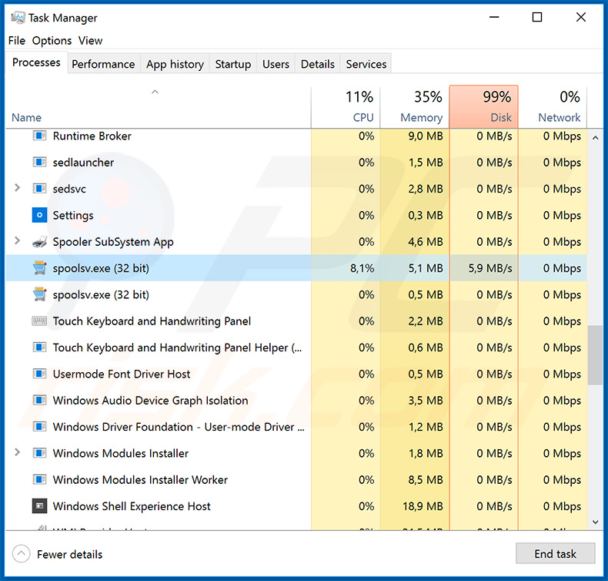Click the 18,9 MB memory value
The width and height of the screenshot is (608, 581).
tap(423, 506)
